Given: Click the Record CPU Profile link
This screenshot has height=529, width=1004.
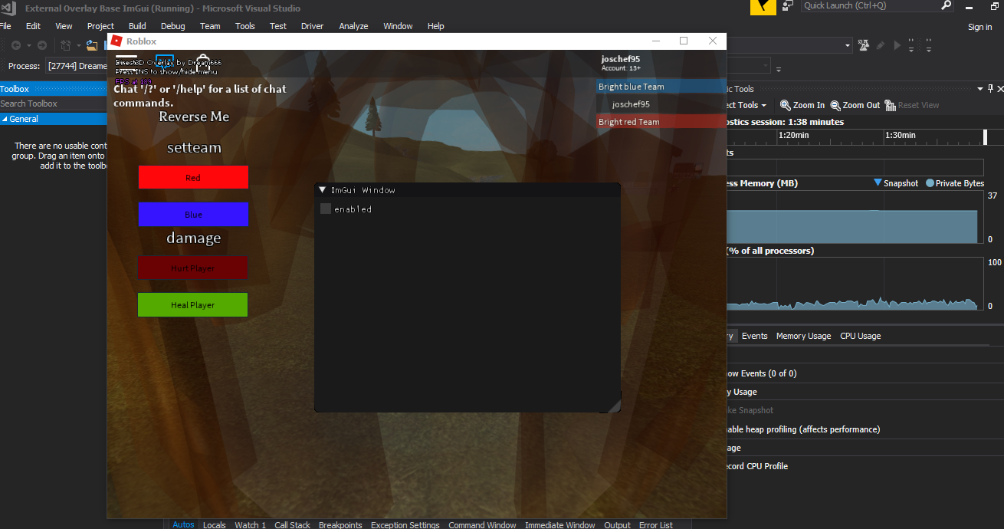Looking at the screenshot, I should point(756,466).
